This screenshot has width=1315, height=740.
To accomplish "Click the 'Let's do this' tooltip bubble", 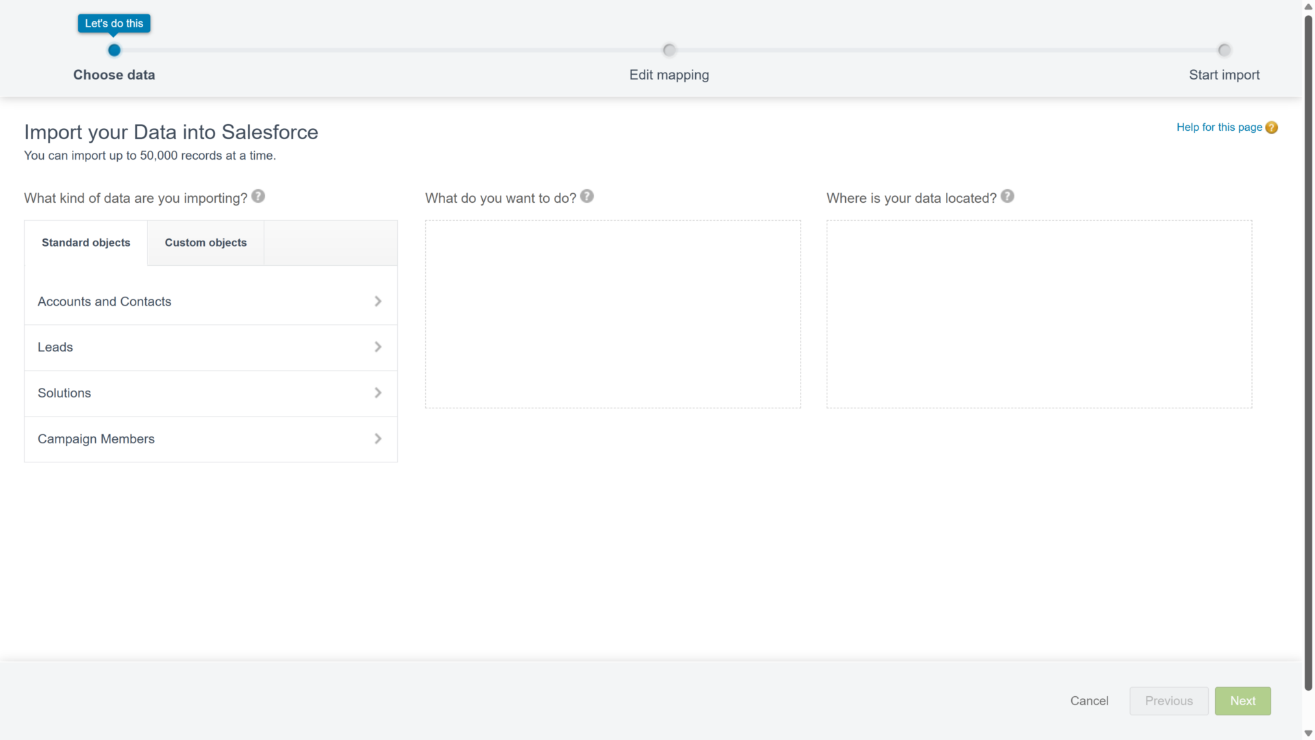I will tap(114, 23).
